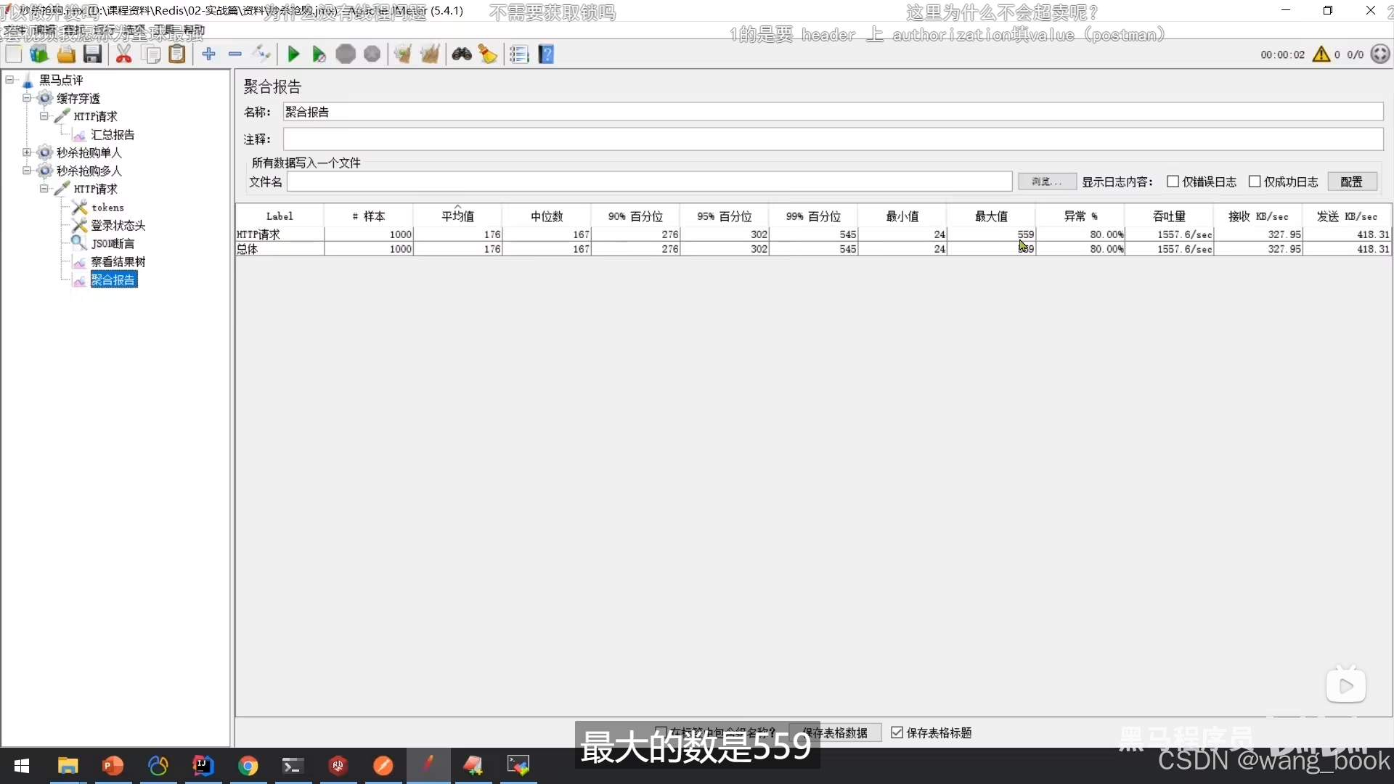Image resolution: width=1394 pixels, height=784 pixels.
Task: Select JSON断言 in the tree
Action: pos(113,243)
